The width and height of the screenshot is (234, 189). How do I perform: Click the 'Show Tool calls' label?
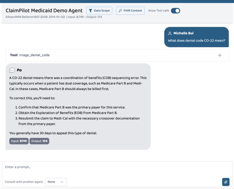[159, 11]
